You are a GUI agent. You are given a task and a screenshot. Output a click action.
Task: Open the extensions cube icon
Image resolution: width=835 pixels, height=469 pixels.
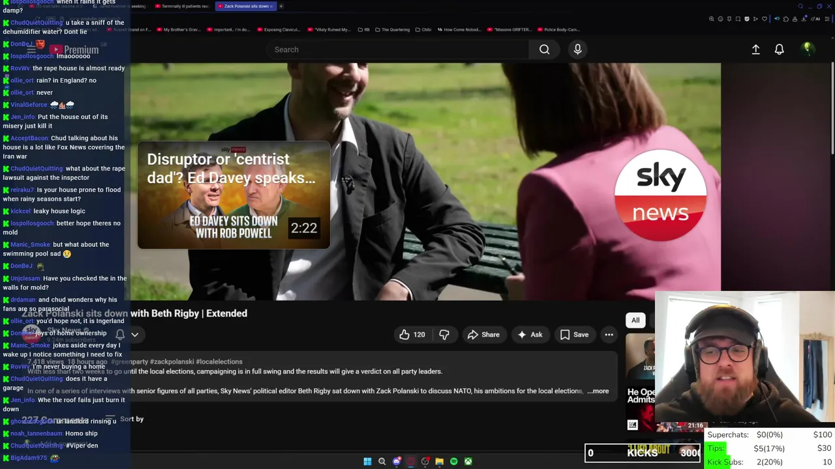click(786, 19)
